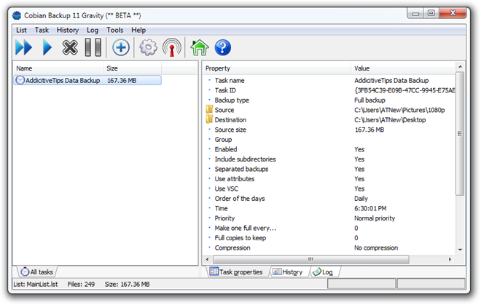Image resolution: width=481 pixels, height=305 pixels.
Task: Pause the backup with pause icon
Action: [x=93, y=47]
